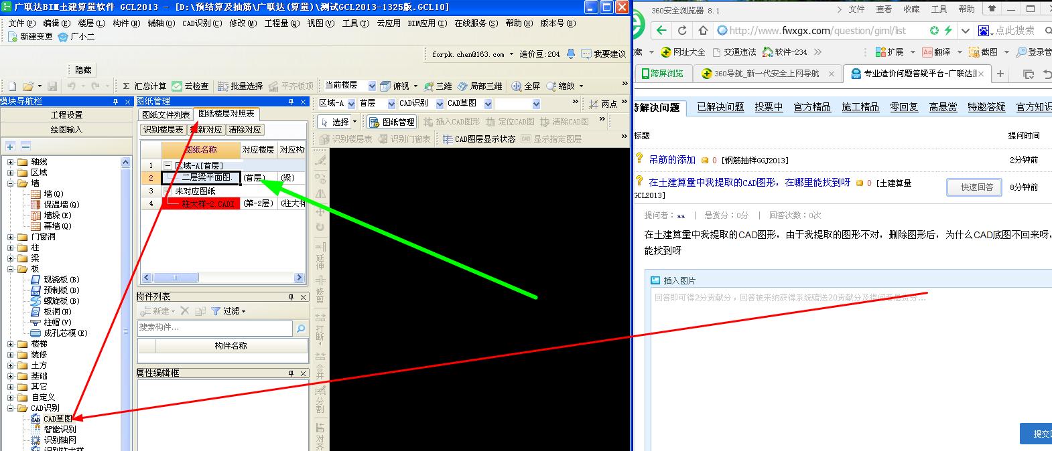Open 局部三维 partial 3D view
Screen dimensions: 1052x451
point(480,86)
